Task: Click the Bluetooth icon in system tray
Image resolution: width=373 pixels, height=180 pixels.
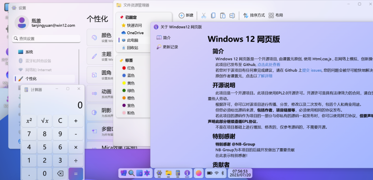Action: pyautogui.click(x=223, y=173)
